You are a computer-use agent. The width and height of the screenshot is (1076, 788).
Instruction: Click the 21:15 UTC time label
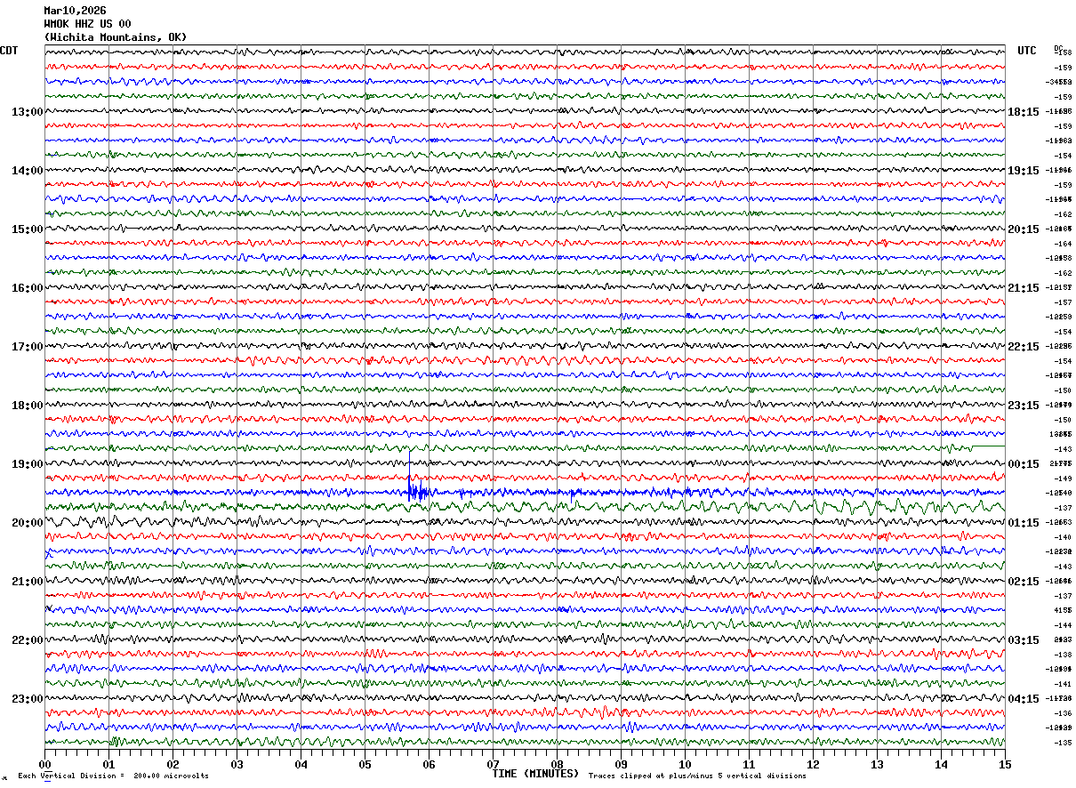pyautogui.click(x=1024, y=288)
